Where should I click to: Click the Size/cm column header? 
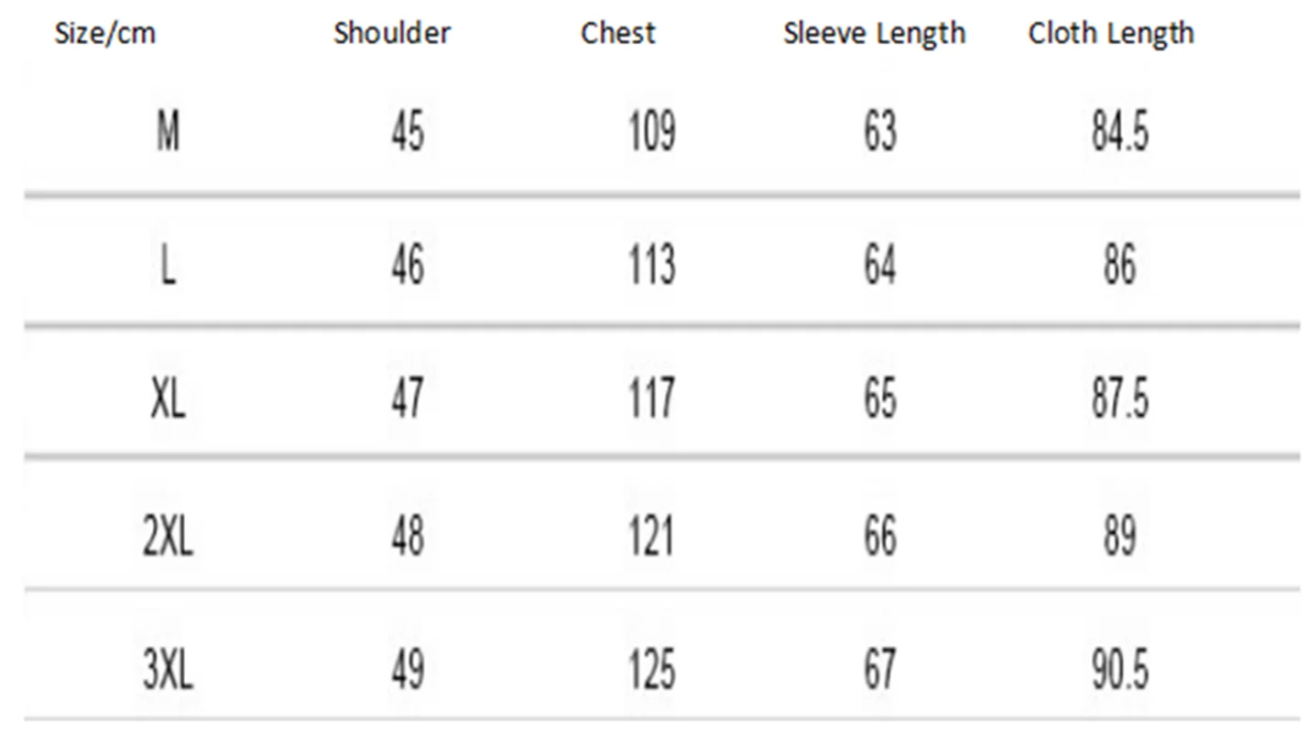coord(105,34)
